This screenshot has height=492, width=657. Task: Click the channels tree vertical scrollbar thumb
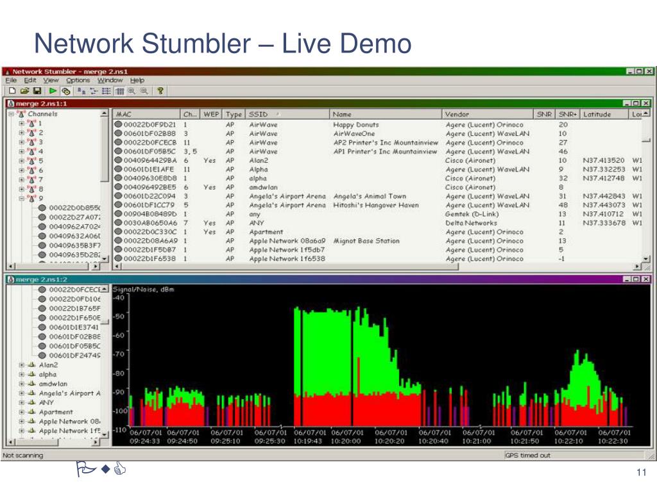click(105, 150)
